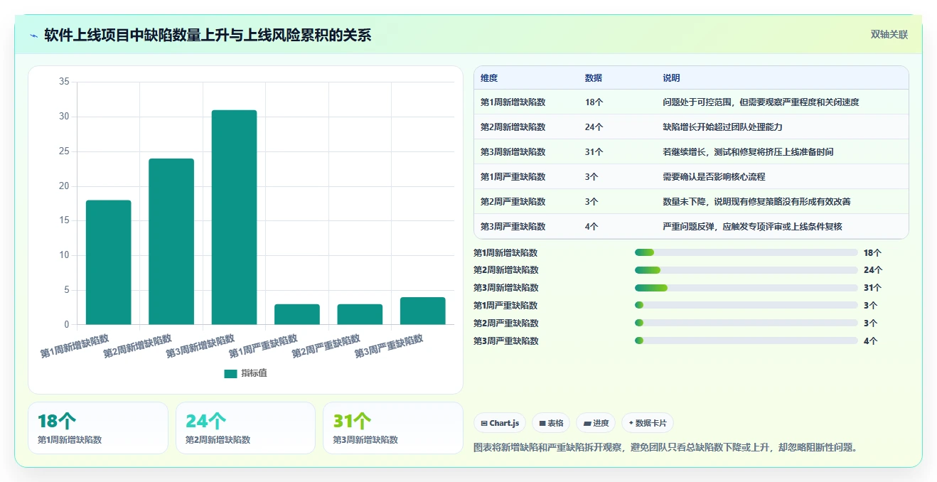Click the 数据 column header
Image resolution: width=937 pixels, height=482 pixels.
coord(594,78)
